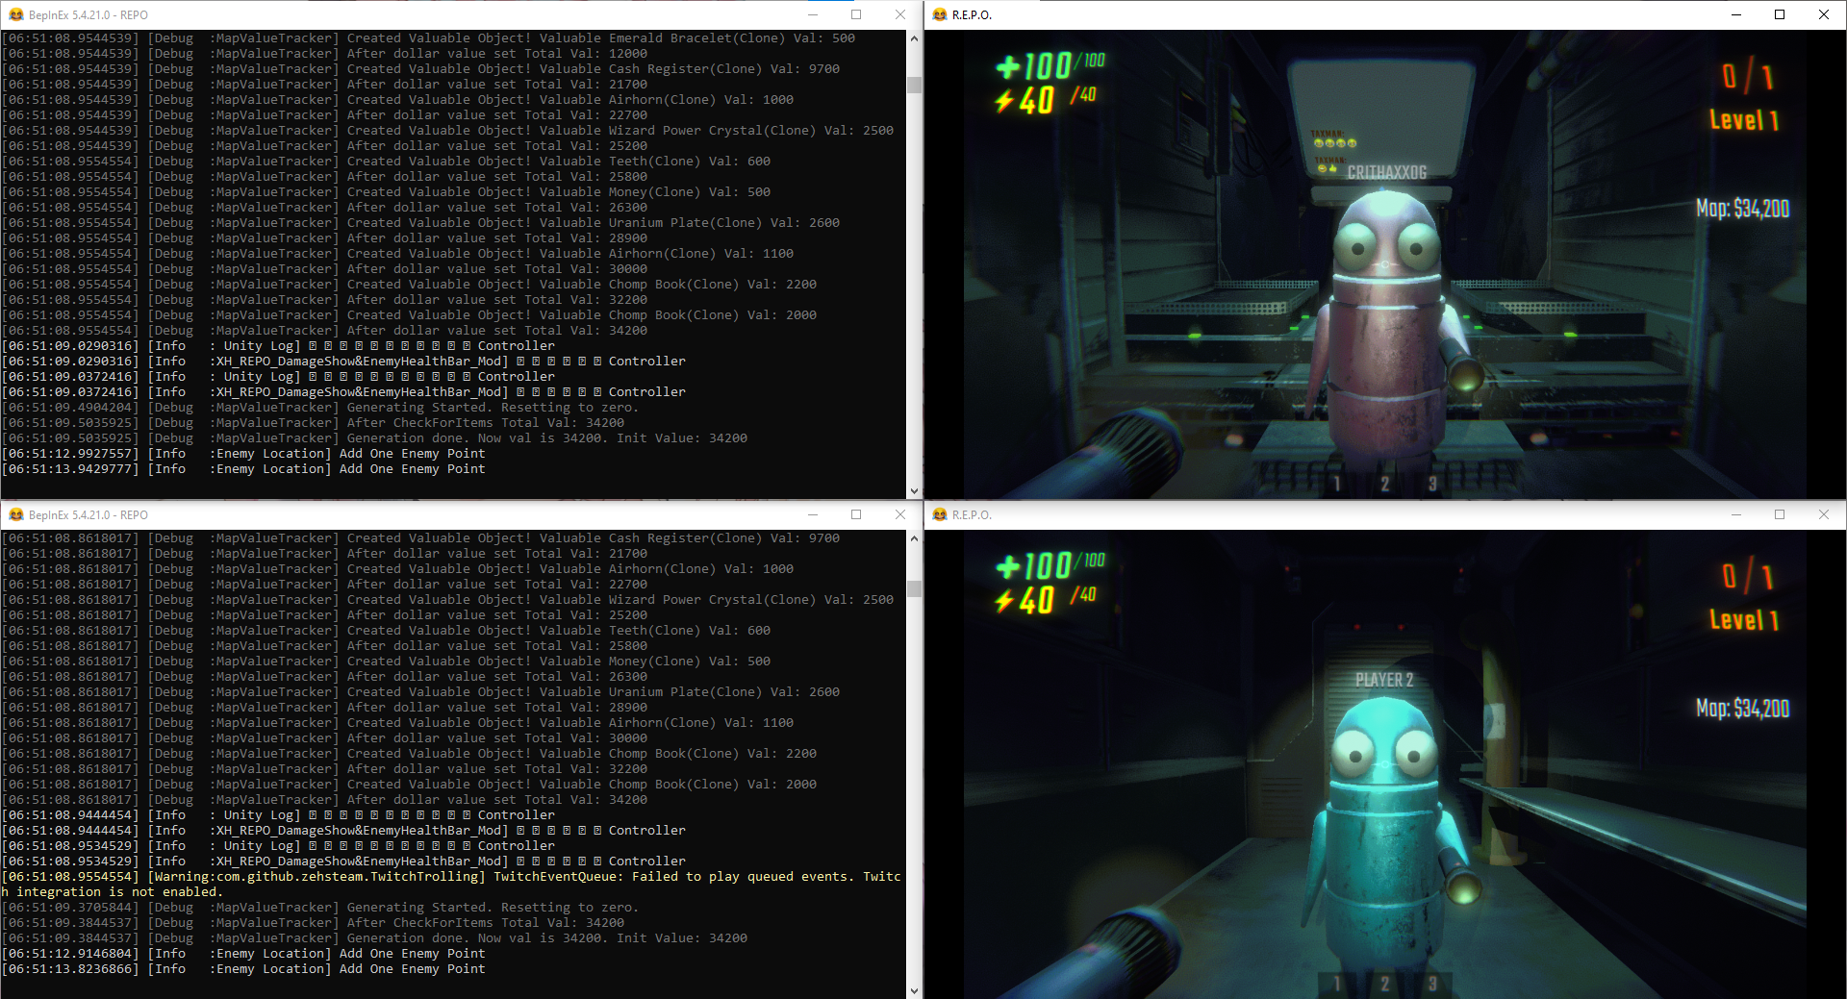Image resolution: width=1847 pixels, height=999 pixels.
Task: Click the Emerald Bracelet log line in top console
Action: 428,38
